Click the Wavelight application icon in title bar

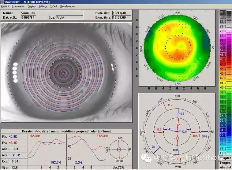point(2,2)
